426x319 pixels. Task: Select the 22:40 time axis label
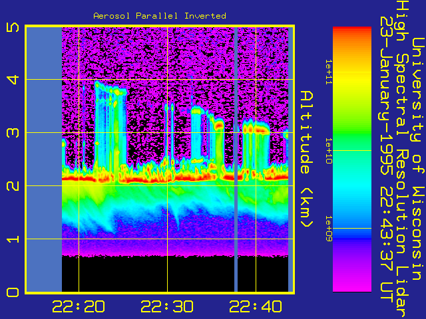point(256,306)
